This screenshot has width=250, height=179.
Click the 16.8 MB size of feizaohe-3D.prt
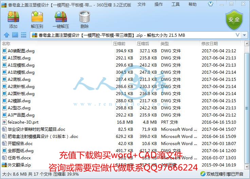point(125,122)
